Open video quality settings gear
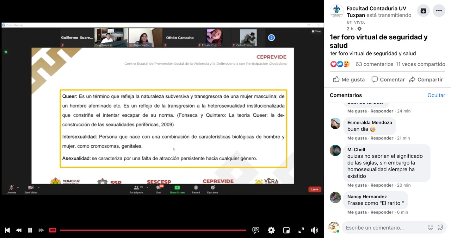Image resolution: width=451 pixels, height=238 pixels. [x=271, y=230]
